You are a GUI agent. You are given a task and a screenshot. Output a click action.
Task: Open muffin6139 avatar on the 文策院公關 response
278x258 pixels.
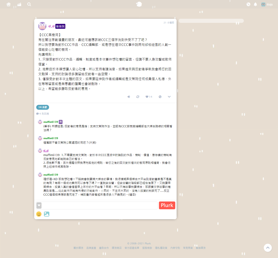[x=40, y=138]
